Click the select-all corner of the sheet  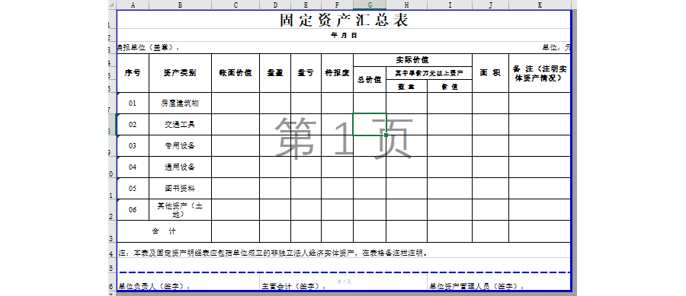(x=113, y=5)
